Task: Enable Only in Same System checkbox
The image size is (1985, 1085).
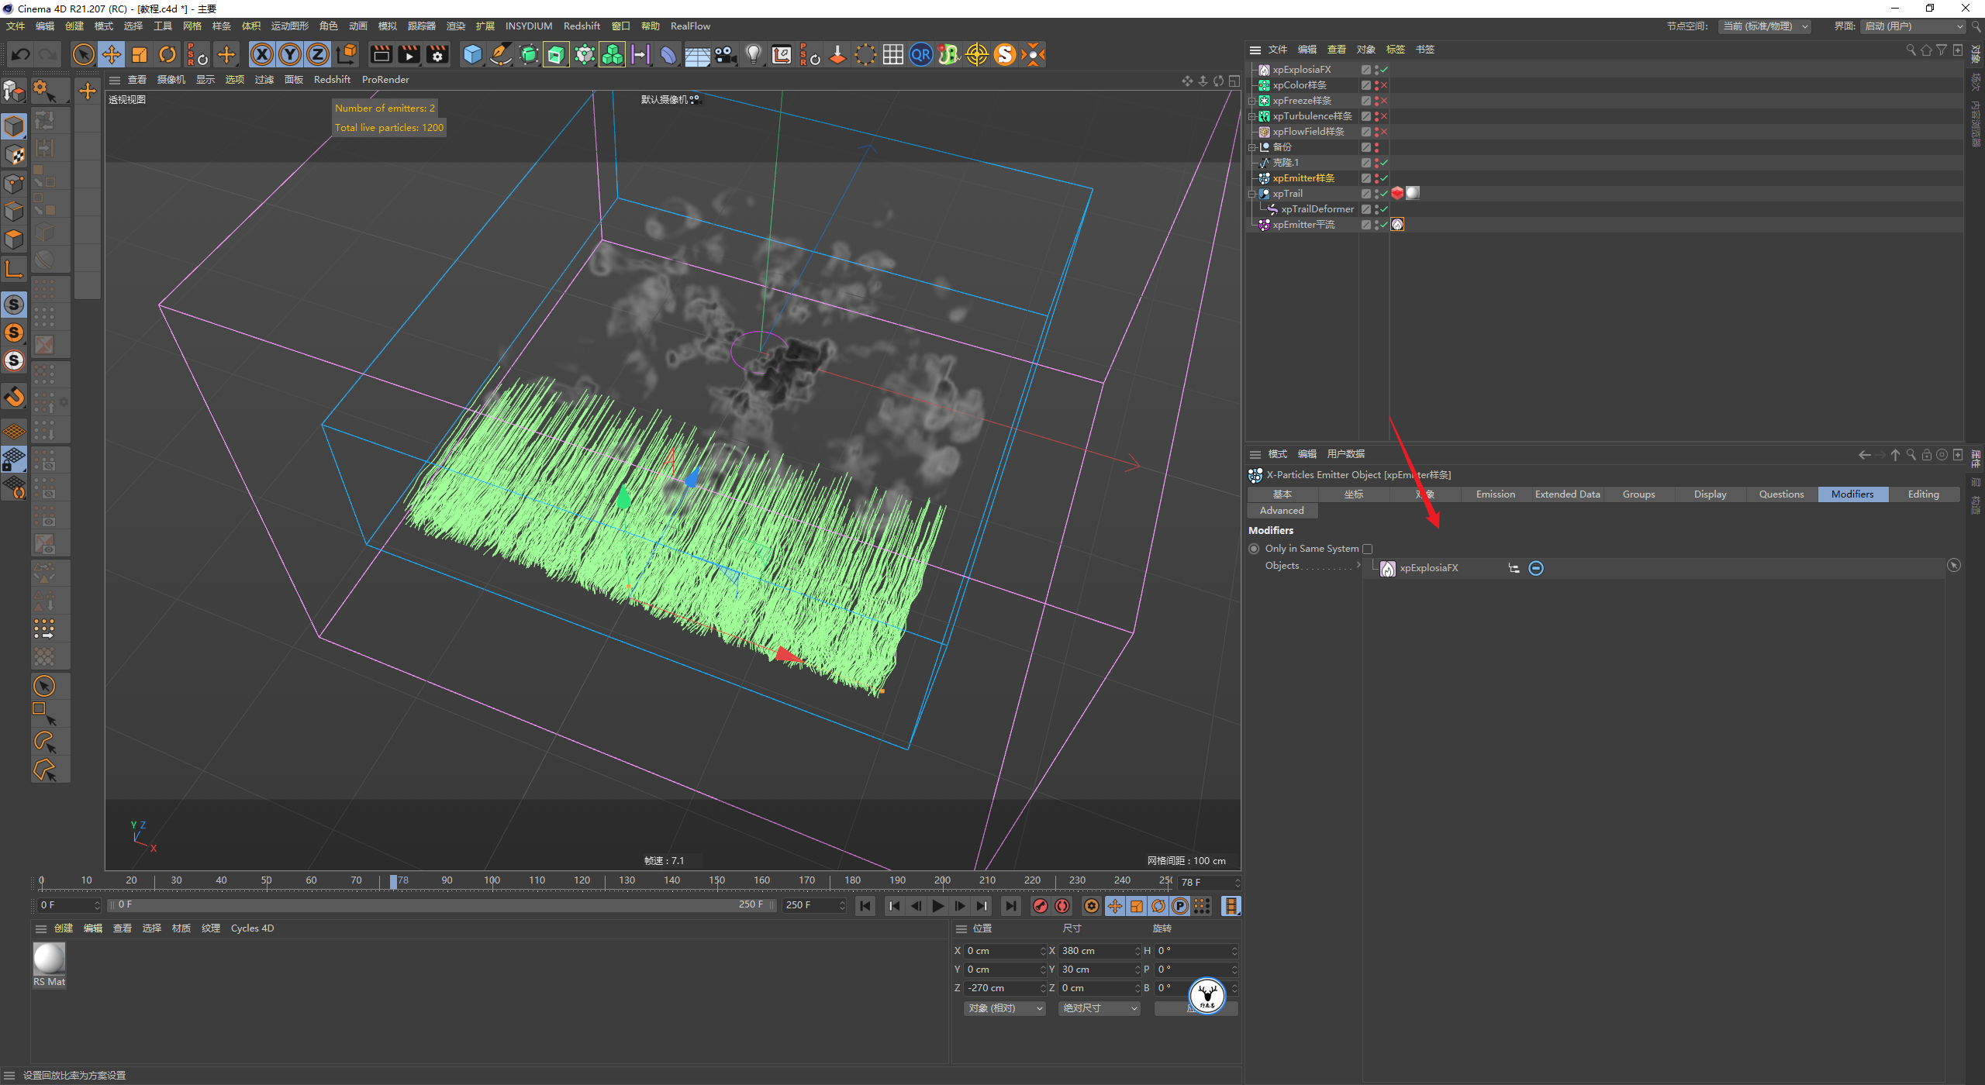Action: click(1368, 549)
